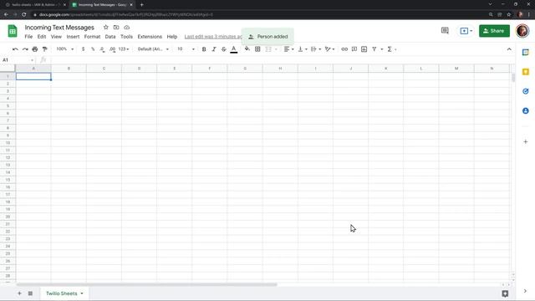Open the Data menu
Viewport: 535px width, 301px height.
pyautogui.click(x=110, y=37)
